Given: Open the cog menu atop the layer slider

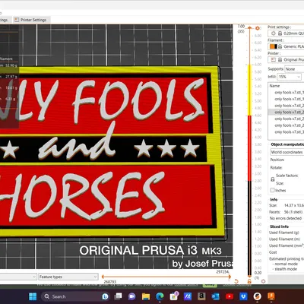Looking at the screenshot, I should pos(258,28).
